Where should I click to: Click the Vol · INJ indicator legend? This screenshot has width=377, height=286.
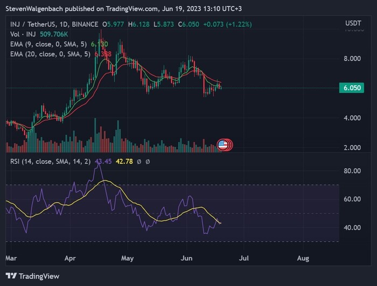pyautogui.click(x=23, y=34)
